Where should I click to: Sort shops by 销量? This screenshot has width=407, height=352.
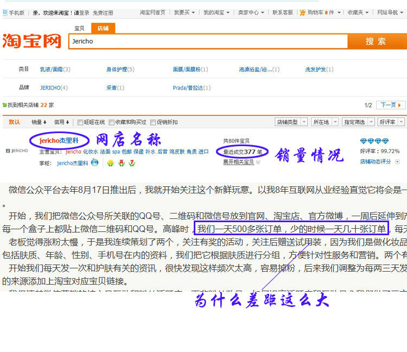point(39,122)
